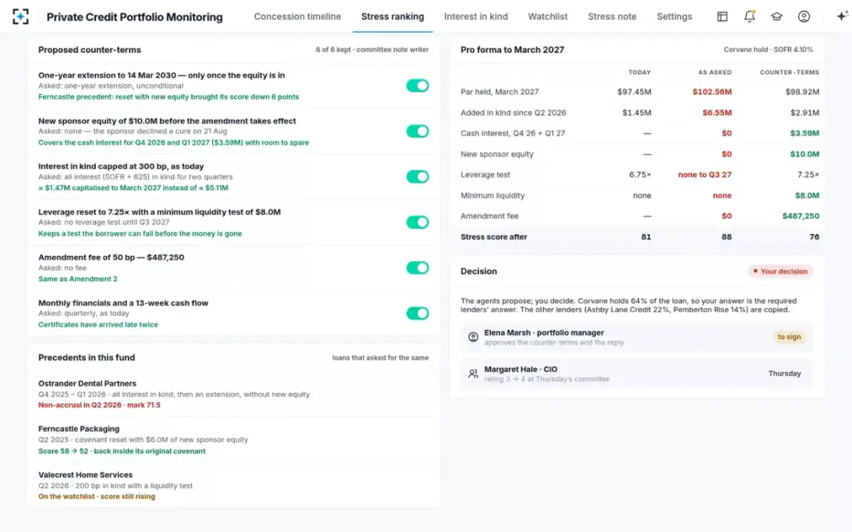The width and height of the screenshot is (852, 532).
Task: Click 'Certificates have arrived late twice' note
Action: click(98, 324)
